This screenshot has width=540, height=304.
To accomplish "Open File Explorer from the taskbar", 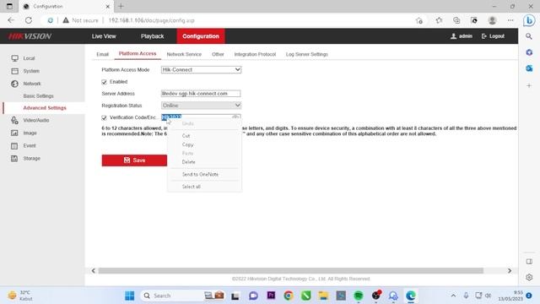I will [x=323, y=296].
